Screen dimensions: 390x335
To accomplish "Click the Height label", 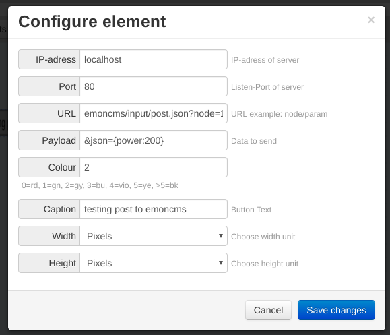I will 49,263.
